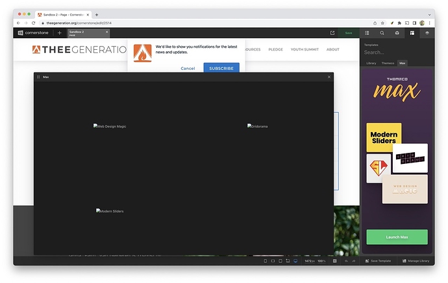Select the mobile phone preview size icon

pos(265,261)
